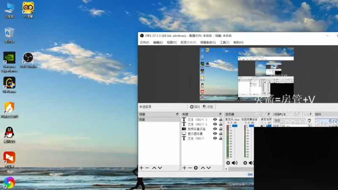
Task: Adjust the 麦克风/Aux blue volume slider handle
Action: pyautogui.click(x=235, y=126)
